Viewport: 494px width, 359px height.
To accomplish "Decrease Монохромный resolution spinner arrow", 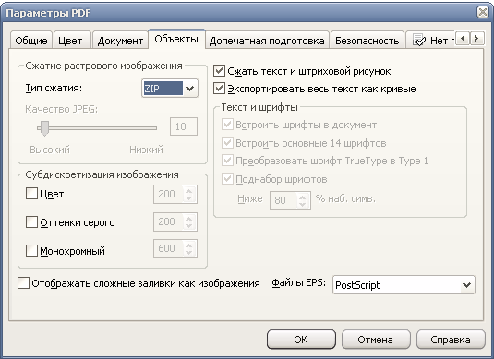I will point(188,252).
